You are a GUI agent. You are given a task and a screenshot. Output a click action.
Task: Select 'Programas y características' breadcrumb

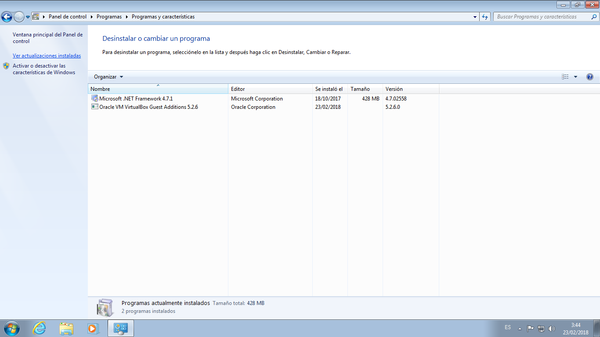click(x=163, y=17)
